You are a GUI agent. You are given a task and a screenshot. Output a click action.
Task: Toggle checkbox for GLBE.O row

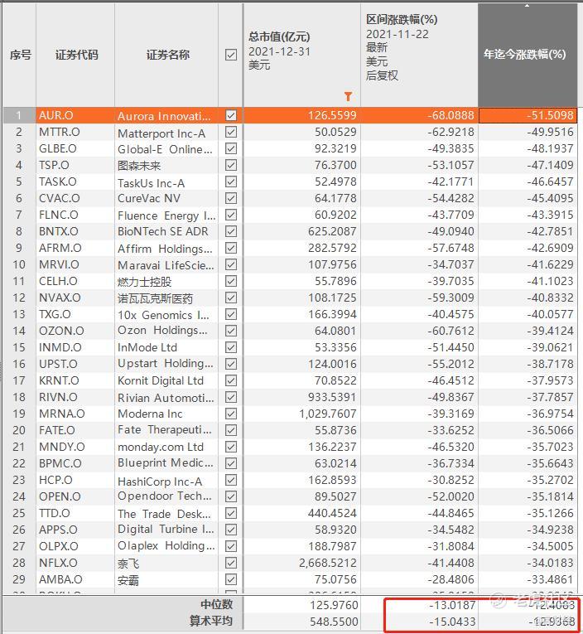pyautogui.click(x=231, y=148)
